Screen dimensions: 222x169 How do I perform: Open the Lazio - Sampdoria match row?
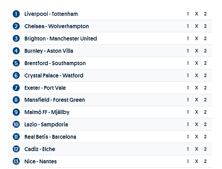[x=46, y=125]
